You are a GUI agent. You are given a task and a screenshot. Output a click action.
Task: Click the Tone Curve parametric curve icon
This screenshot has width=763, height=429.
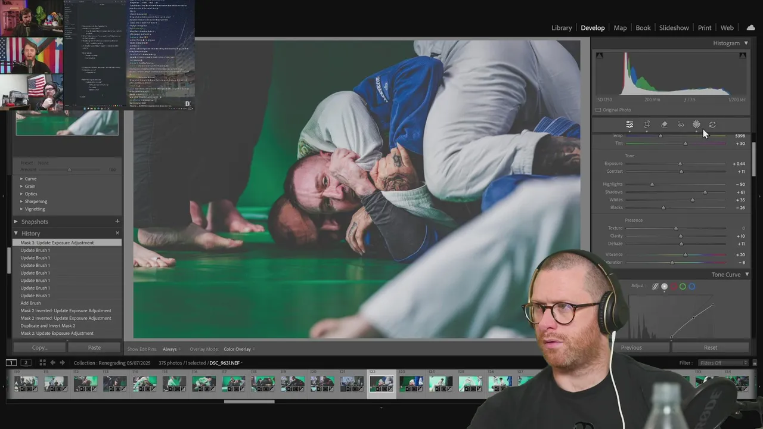pyautogui.click(x=655, y=287)
